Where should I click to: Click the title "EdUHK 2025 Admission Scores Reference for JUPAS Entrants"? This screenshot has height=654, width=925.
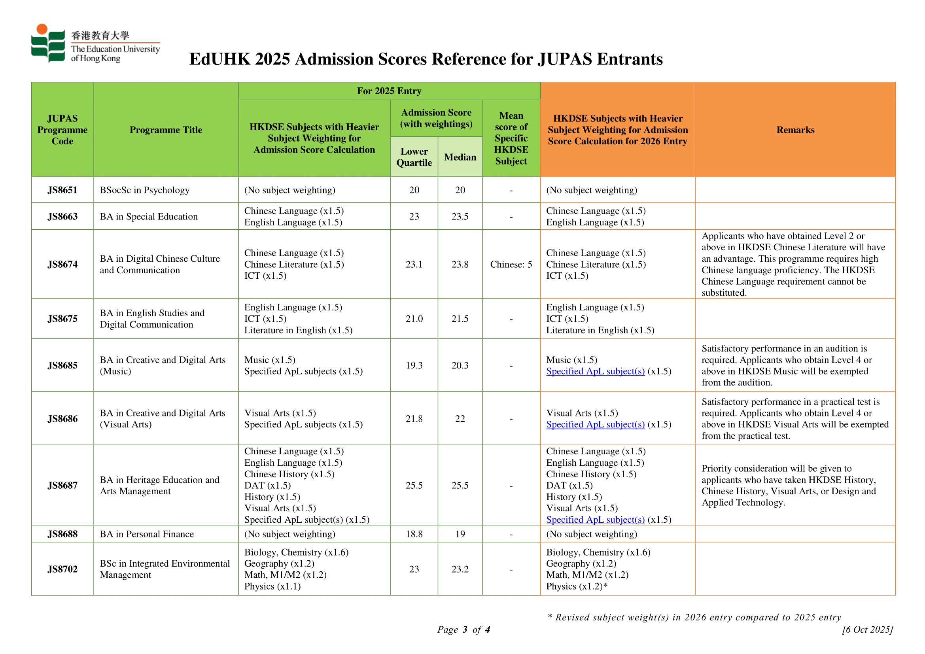426,59
